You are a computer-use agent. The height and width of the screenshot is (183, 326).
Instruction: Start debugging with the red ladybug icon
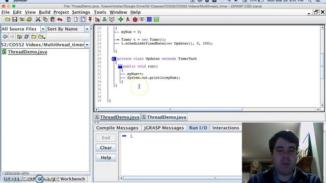[x=135, y=19]
